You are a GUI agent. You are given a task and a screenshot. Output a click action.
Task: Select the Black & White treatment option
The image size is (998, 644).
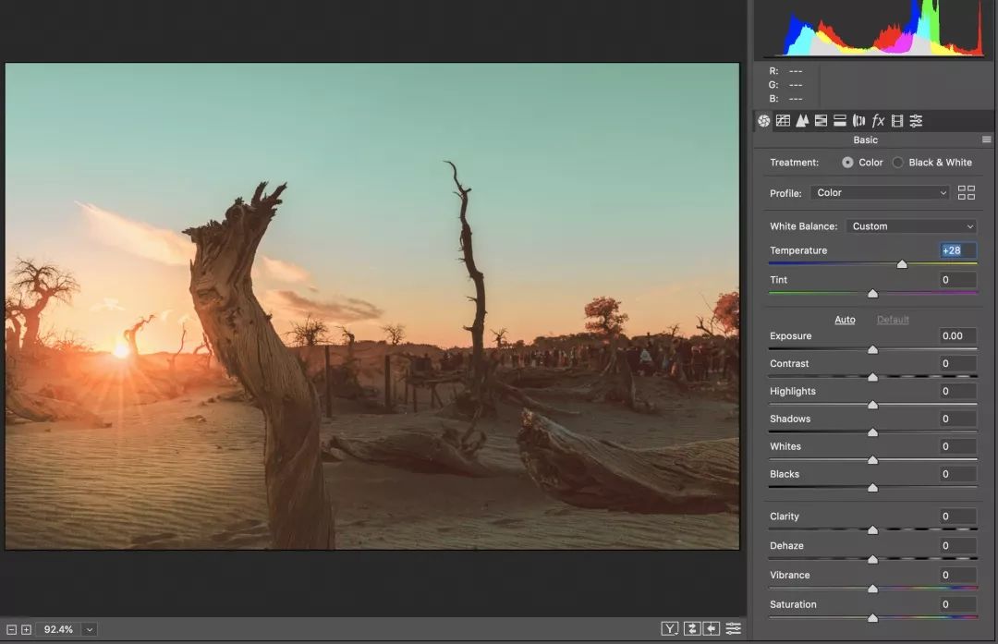tap(897, 163)
